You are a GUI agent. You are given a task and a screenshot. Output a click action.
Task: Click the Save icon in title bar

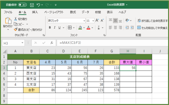coord(32,5)
